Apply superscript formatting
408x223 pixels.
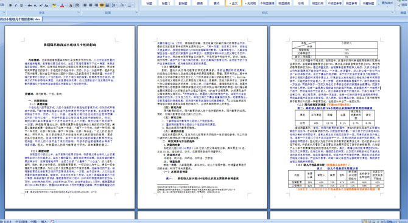[x=41, y=5]
